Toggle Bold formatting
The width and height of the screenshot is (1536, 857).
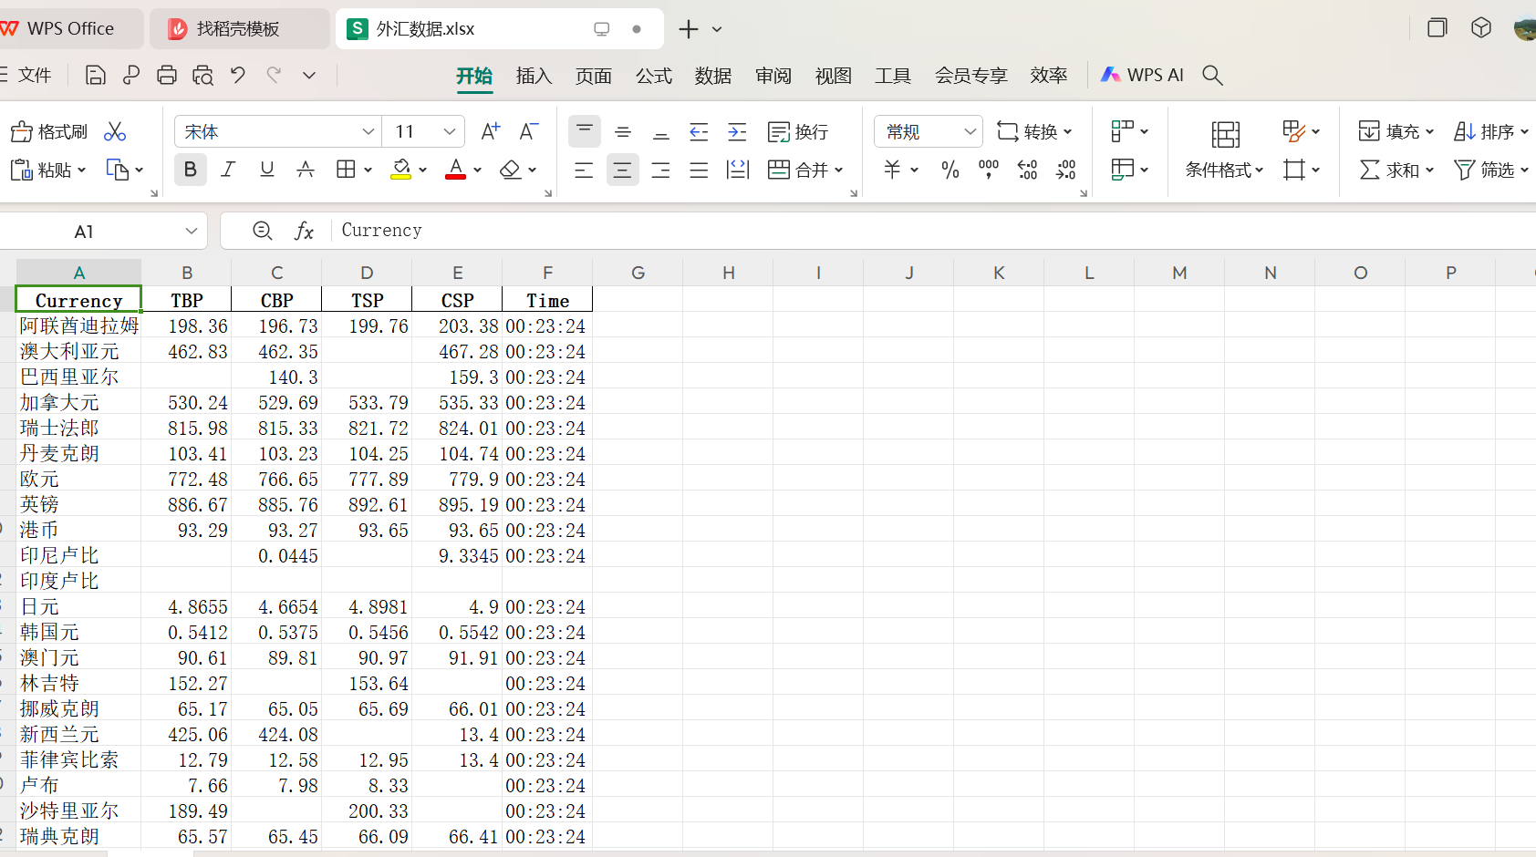coord(190,170)
